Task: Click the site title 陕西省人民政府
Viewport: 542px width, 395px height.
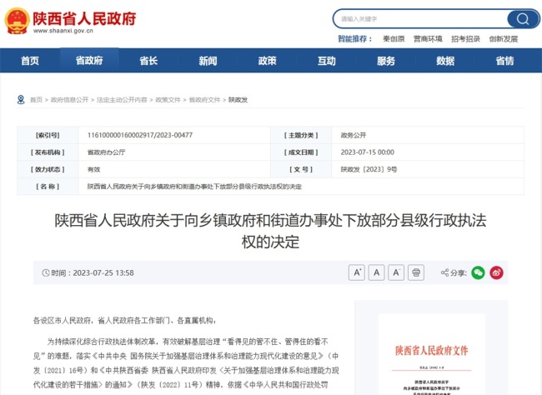Action: pyautogui.click(x=84, y=18)
